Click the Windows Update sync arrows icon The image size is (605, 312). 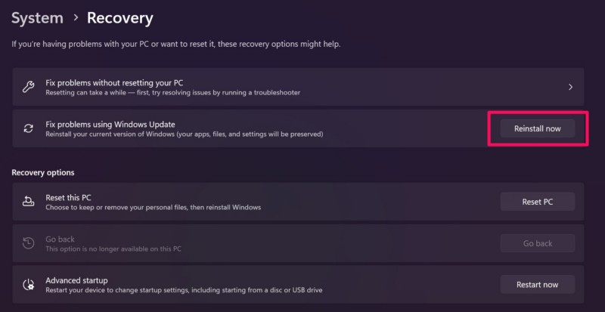click(x=28, y=128)
